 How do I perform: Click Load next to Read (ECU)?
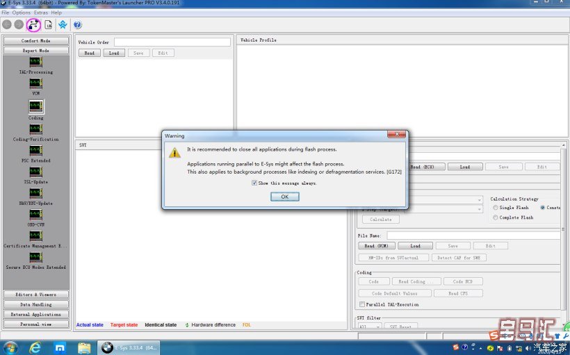point(465,167)
